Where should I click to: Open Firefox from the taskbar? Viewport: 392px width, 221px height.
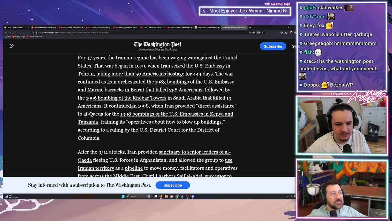(x=161, y=196)
